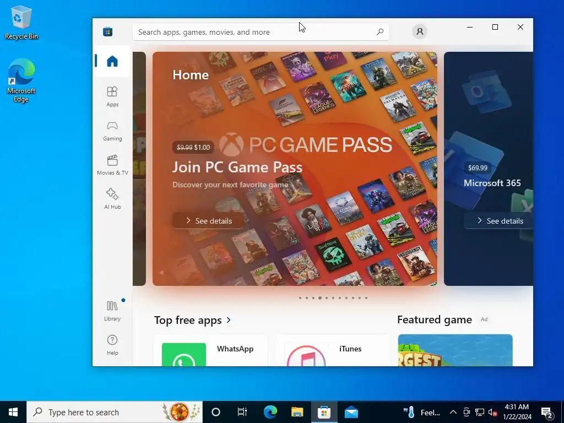
Task: Click the Featured game heading
Action: 435,319
